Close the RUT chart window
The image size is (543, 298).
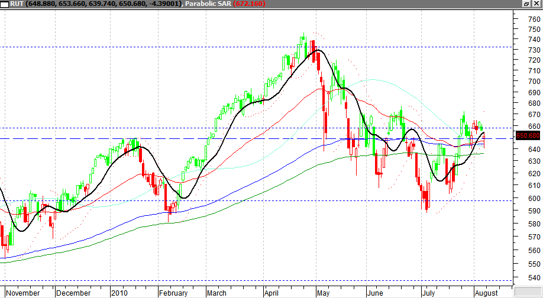coord(536,4)
